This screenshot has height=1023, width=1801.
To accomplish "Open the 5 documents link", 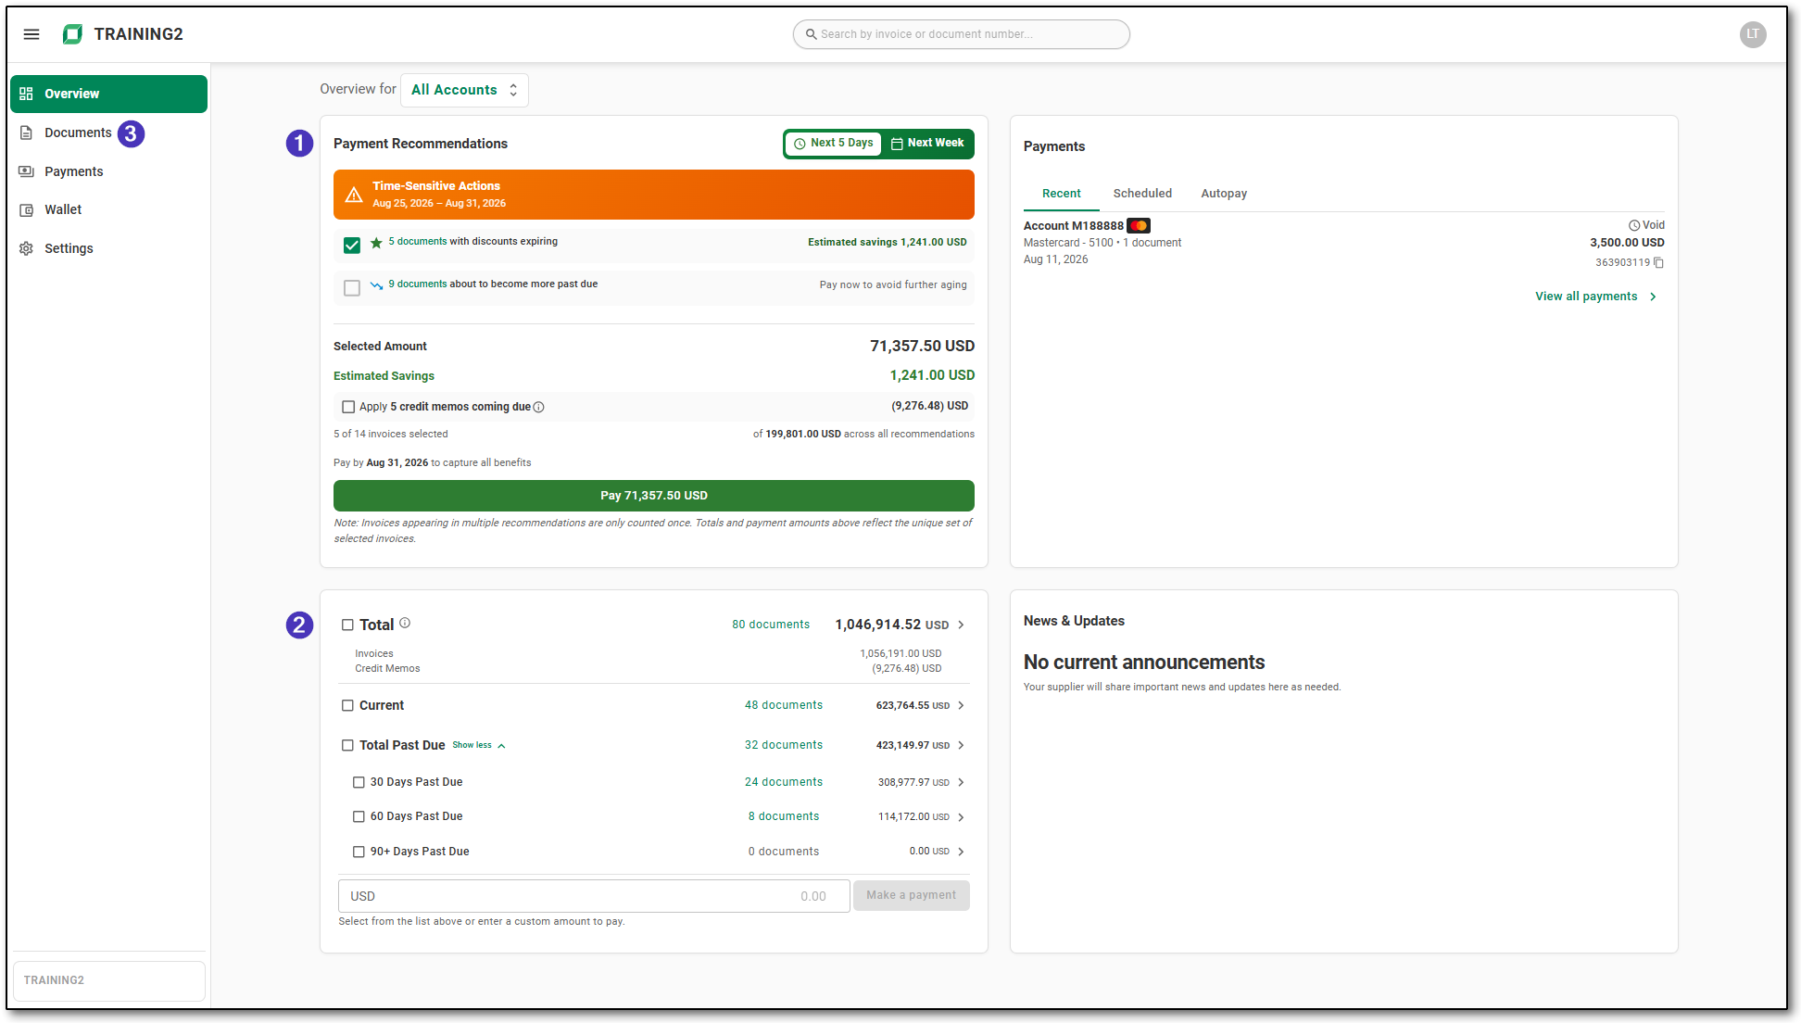I will point(418,241).
